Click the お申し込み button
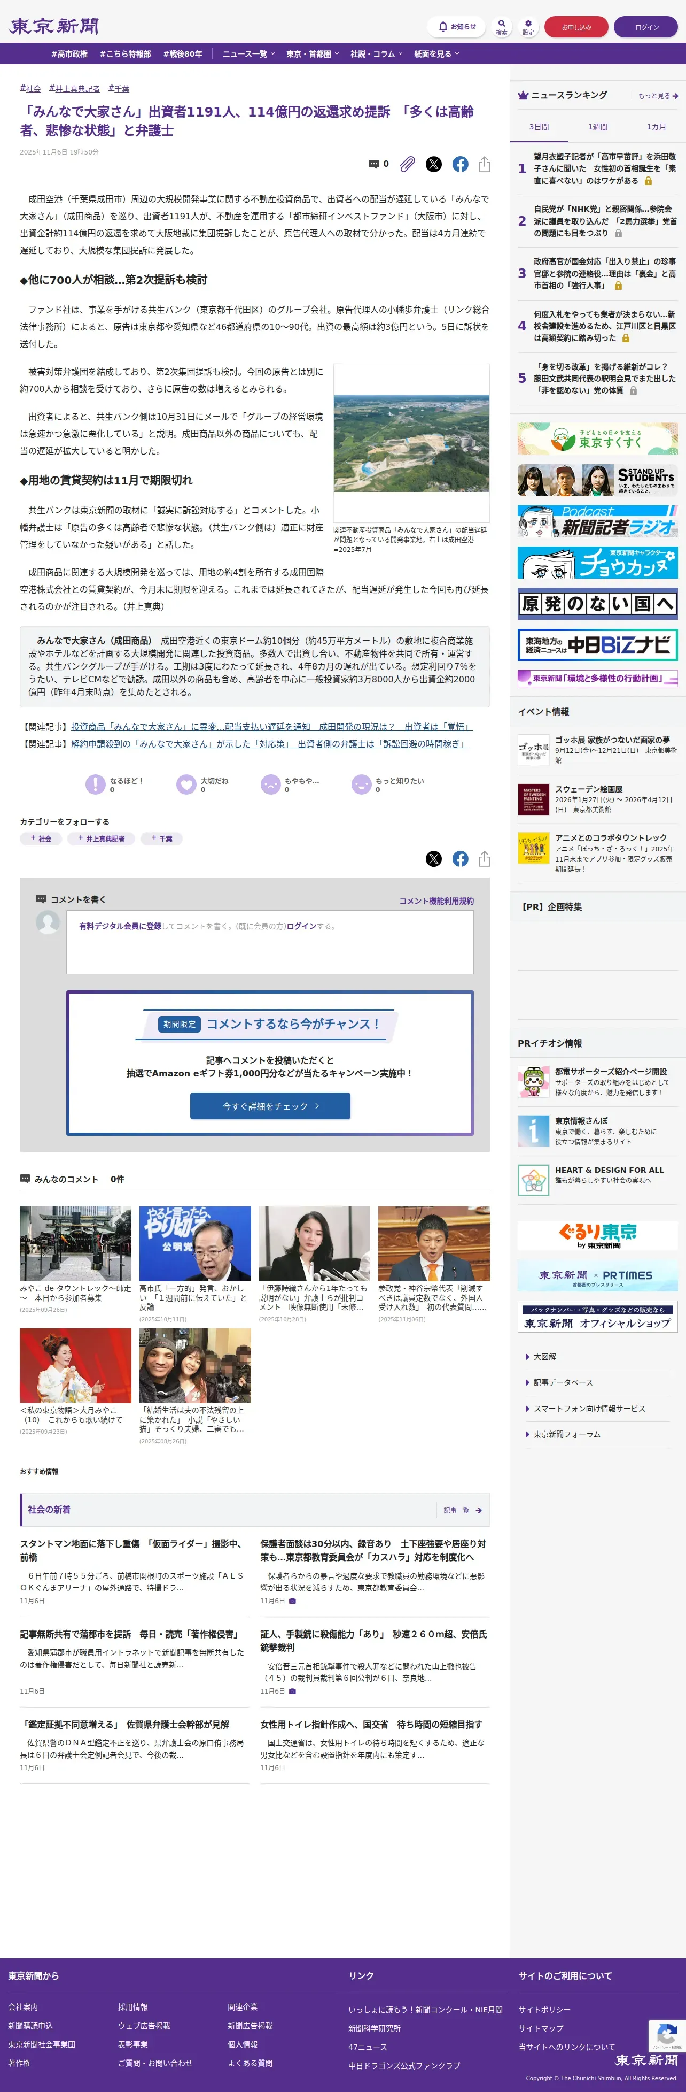This screenshot has height=2092, width=686. click(576, 27)
